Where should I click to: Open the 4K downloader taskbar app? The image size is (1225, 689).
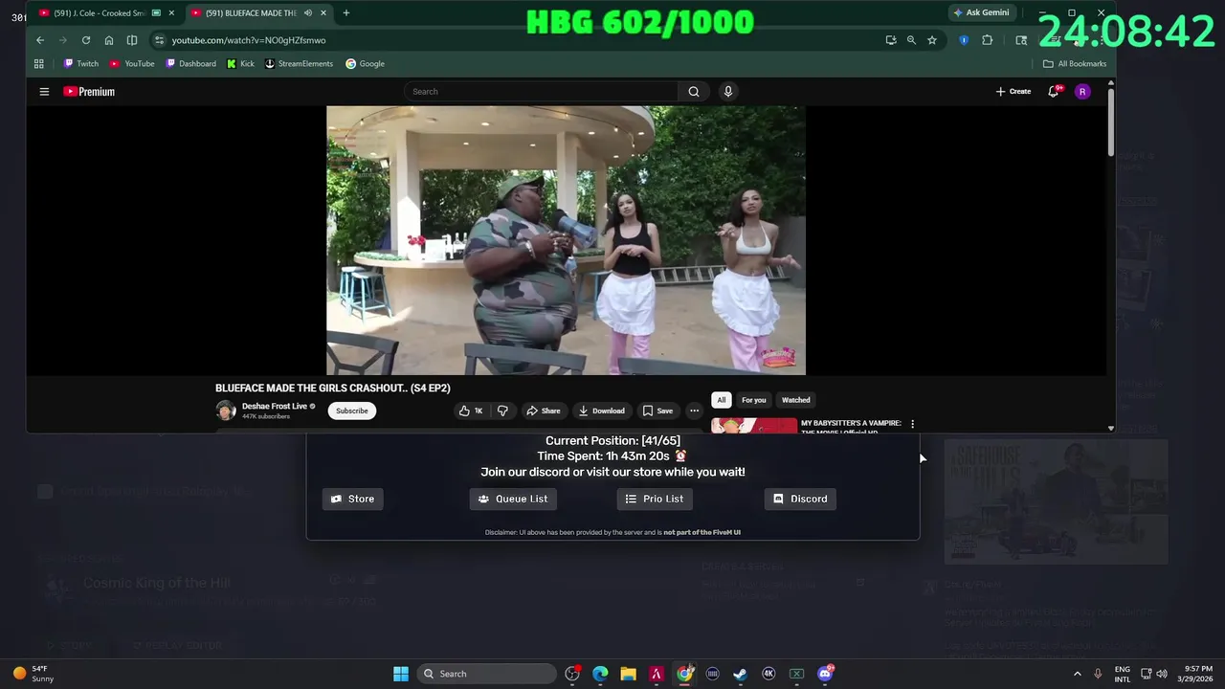[x=768, y=674]
